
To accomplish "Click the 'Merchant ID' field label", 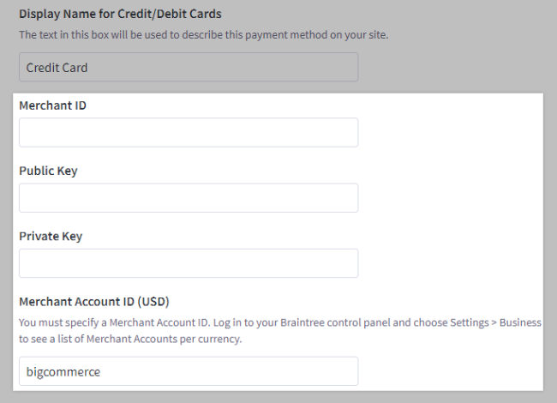I will pos(53,105).
